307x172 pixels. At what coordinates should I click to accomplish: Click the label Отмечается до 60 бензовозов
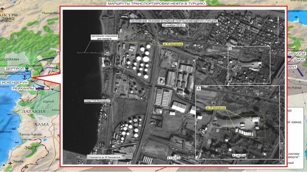pos(105,157)
